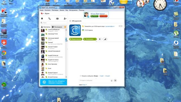Open the Kaspersky desktop icon
This screenshot has height=102, width=181.
coord(4,11)
